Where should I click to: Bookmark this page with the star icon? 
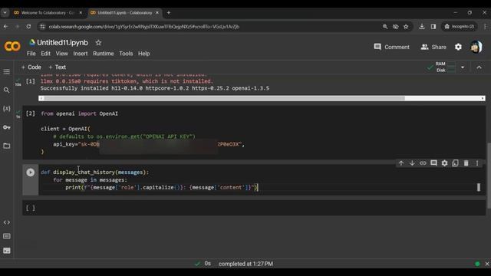click(406, 27)
